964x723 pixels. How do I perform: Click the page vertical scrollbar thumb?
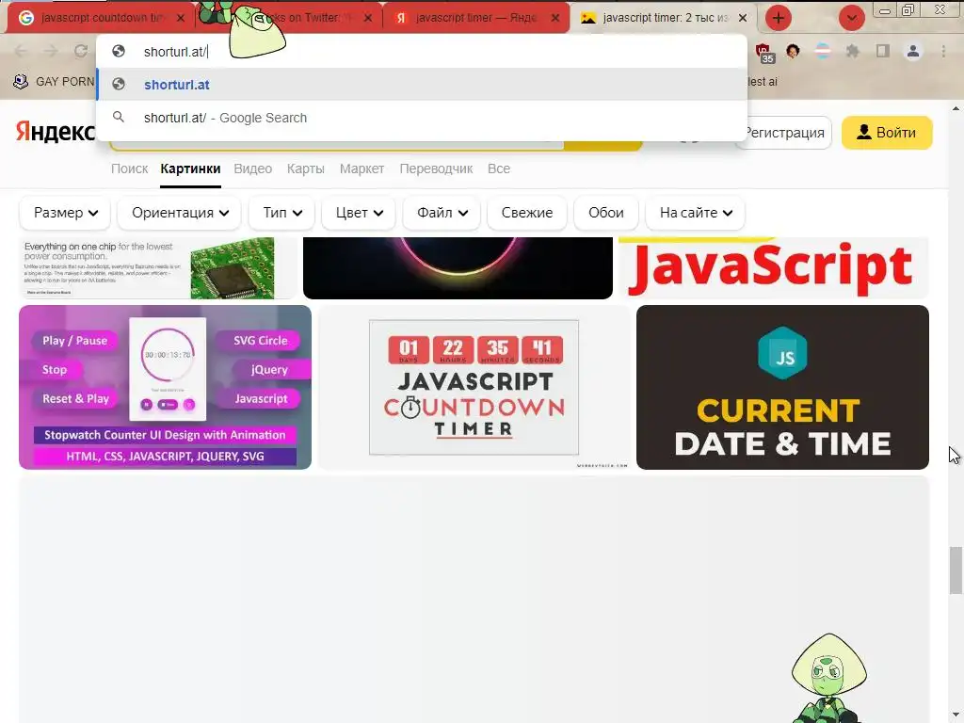[956, 570]
